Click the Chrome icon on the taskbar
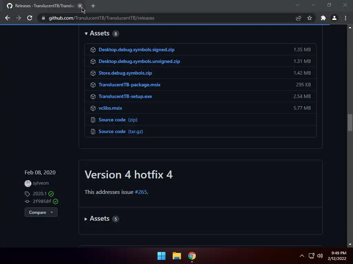Viewport: 353px width, 264px height. pyautogui.click(x=192, y=256)
